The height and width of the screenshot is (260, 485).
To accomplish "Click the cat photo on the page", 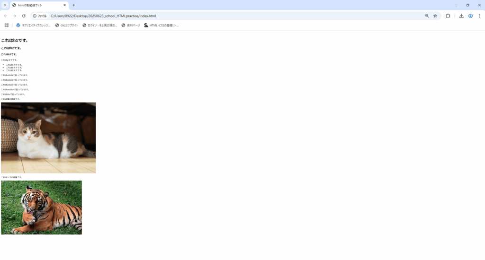I will (x=48, y=138).
